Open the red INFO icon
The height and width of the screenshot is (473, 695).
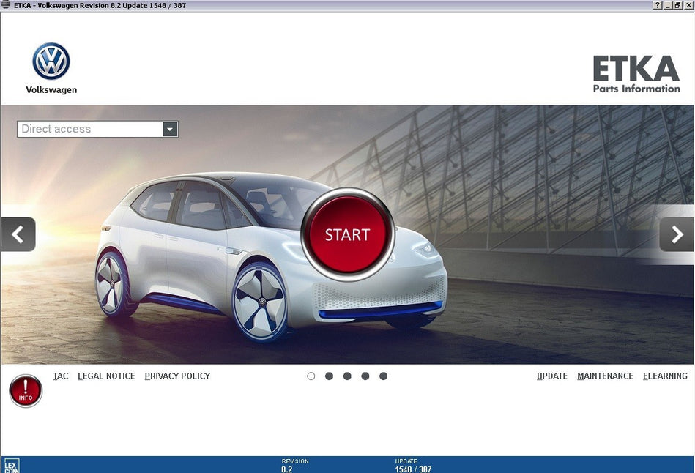(26, 391)
